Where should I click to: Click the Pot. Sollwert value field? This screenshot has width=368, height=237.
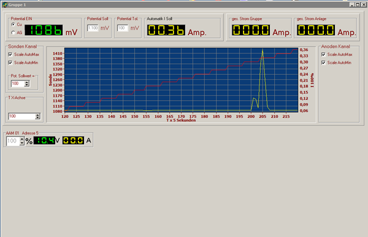pos(18,84)
